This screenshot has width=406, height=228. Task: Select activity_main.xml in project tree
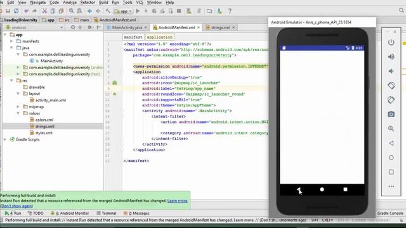tap(51, 100)
